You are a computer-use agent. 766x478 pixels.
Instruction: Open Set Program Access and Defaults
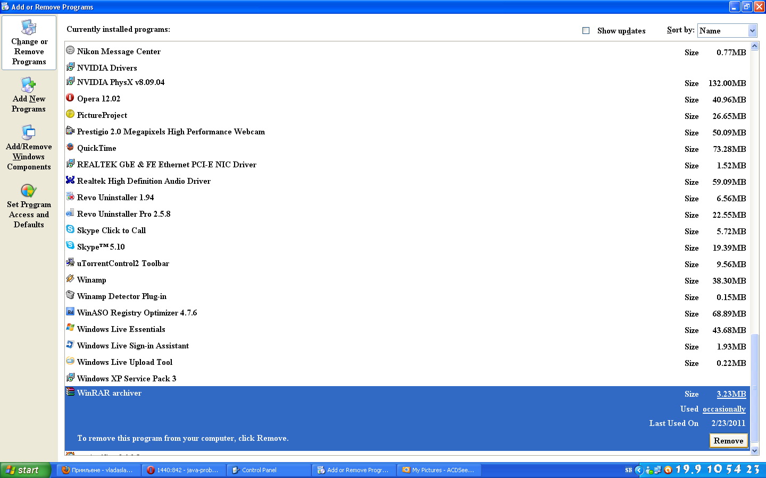[x=29, y=206]
